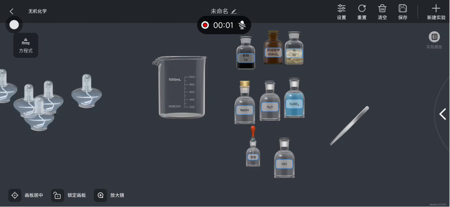
Task: Go back using the left arrow
Action: [12, 11]
